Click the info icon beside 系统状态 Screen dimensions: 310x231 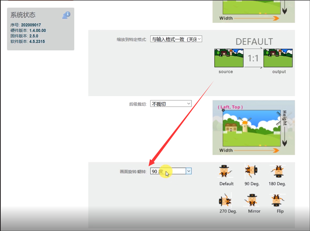(66, 15)
